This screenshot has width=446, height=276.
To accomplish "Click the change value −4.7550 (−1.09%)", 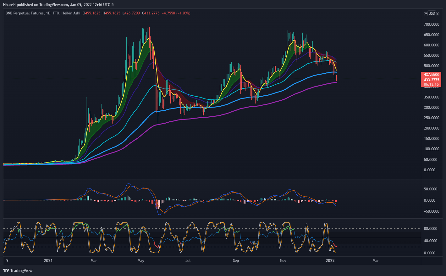I will coord(176,13).
